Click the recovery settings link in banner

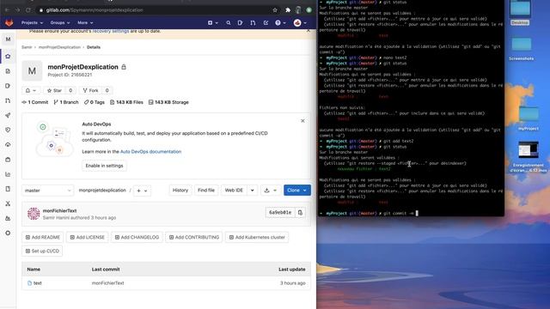[111, 31]
